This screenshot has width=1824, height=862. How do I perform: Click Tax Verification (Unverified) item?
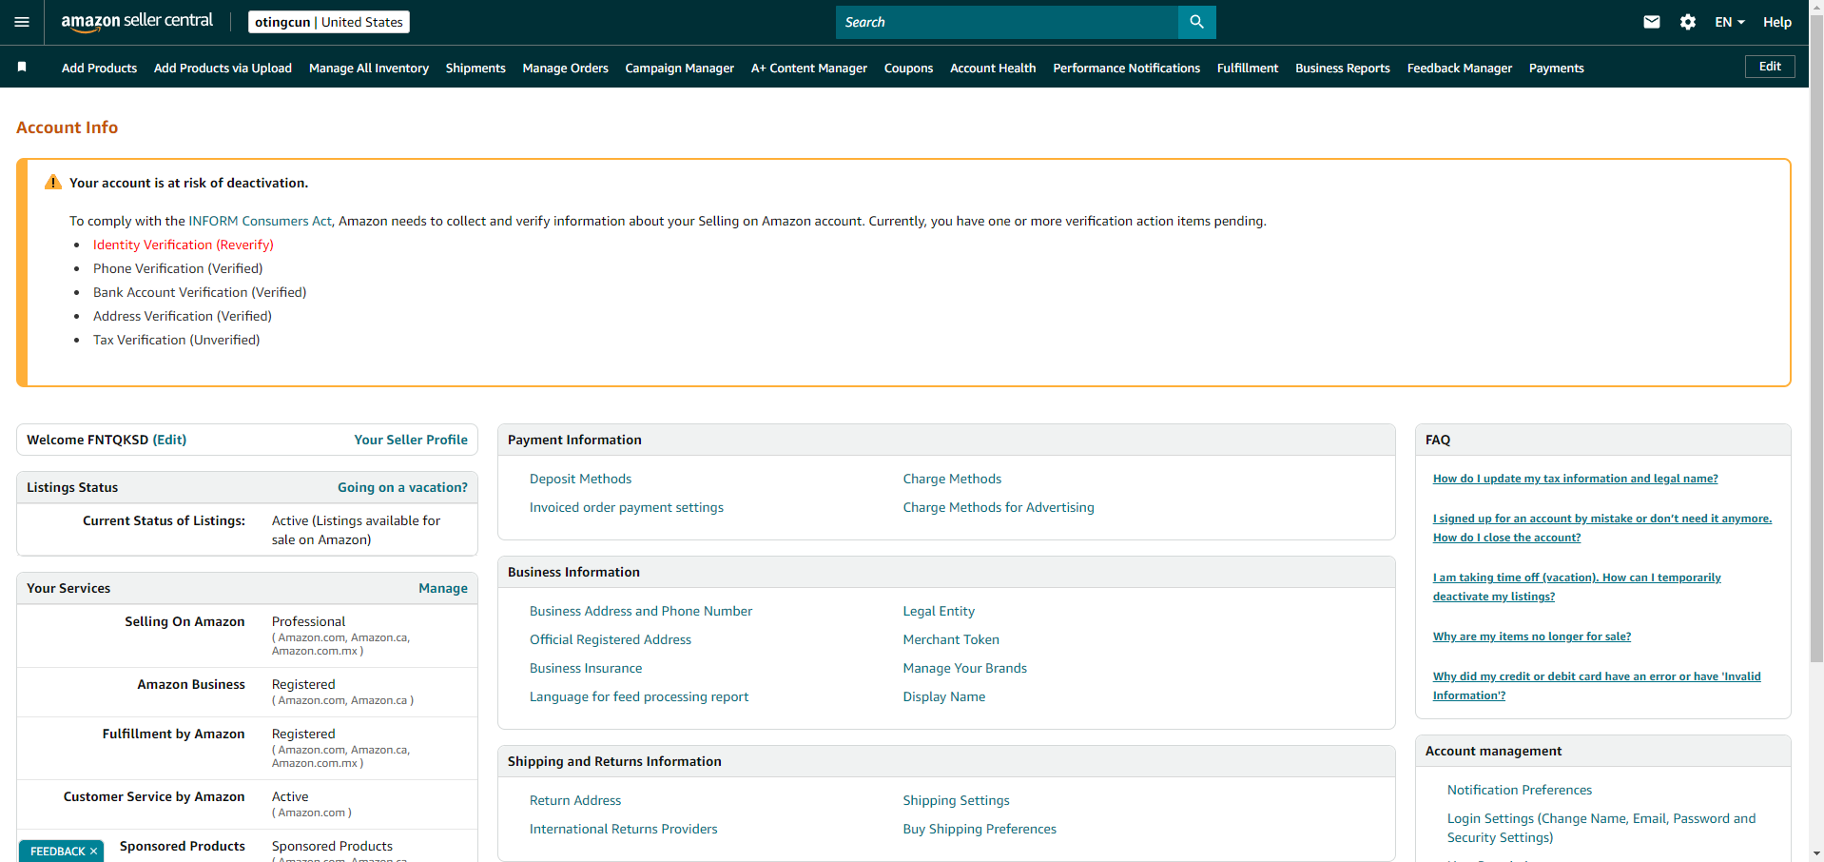pyautogui.click(x=176, y=340)
